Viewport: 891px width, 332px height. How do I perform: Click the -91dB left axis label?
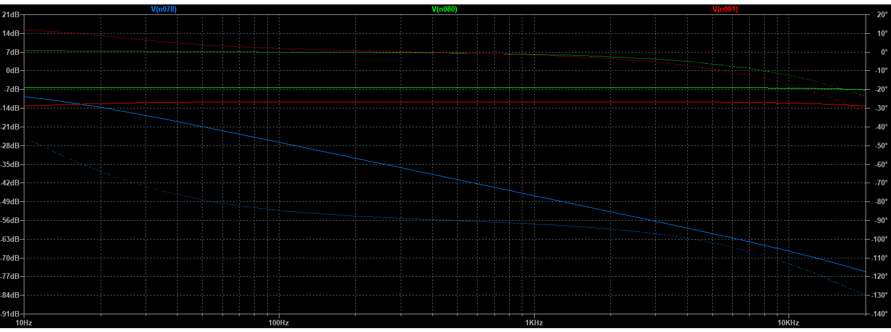tap(11, 314)
